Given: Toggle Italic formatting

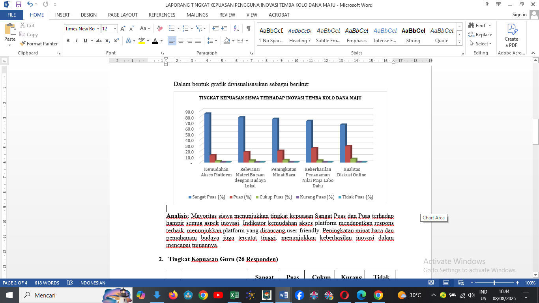Looking at the screenshot, I should (77, 41).
